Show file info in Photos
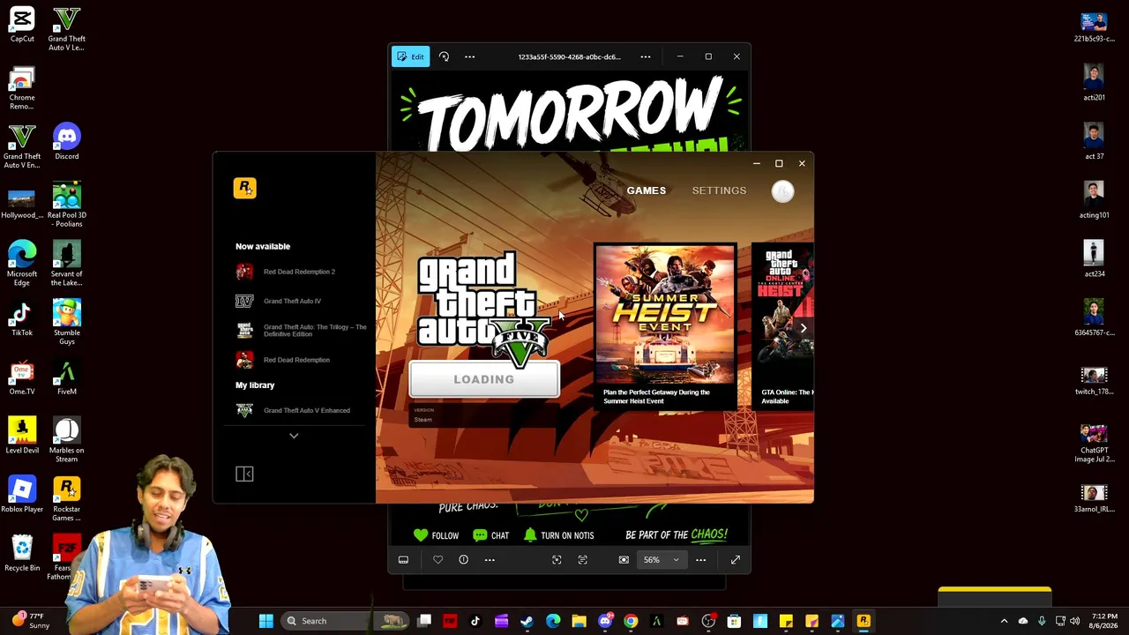 pyautogui.click(x=463, y=560)
